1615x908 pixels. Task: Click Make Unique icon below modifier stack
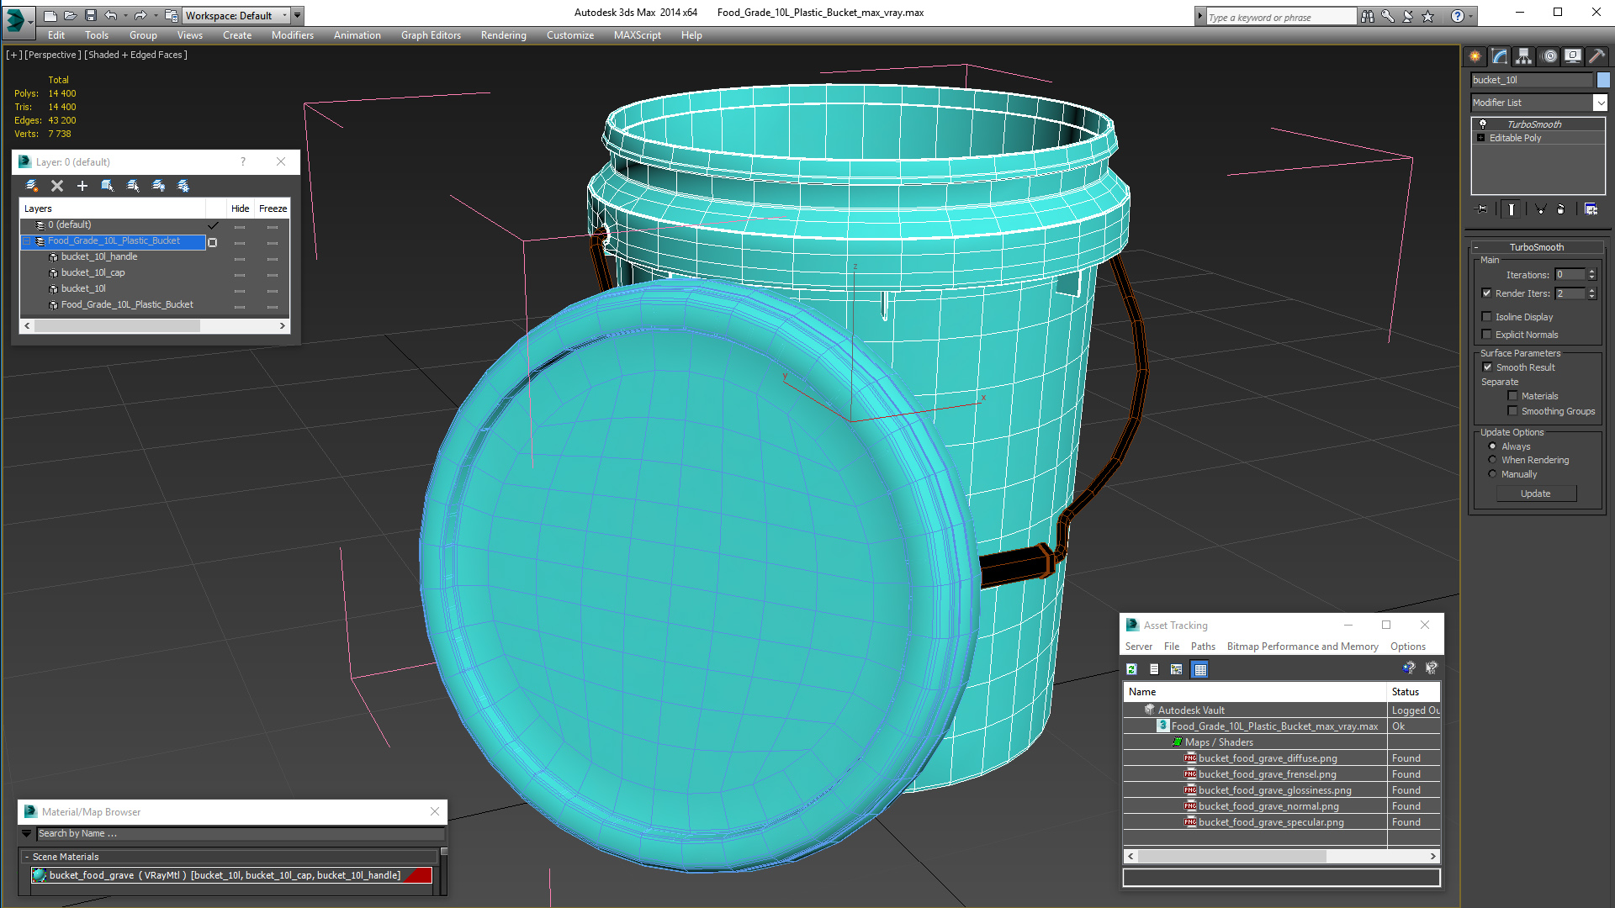1540,209
